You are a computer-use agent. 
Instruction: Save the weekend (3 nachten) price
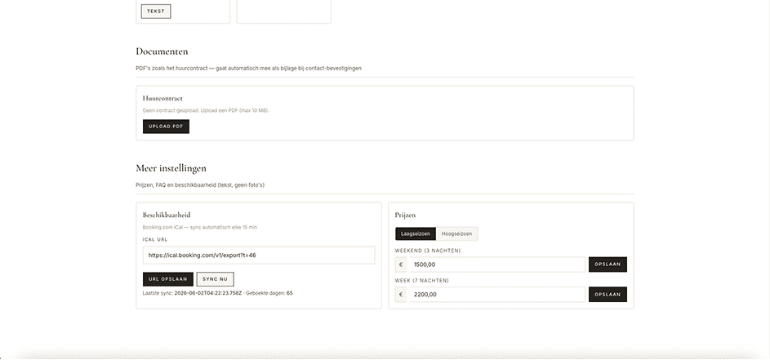click(x=608, y=264)
